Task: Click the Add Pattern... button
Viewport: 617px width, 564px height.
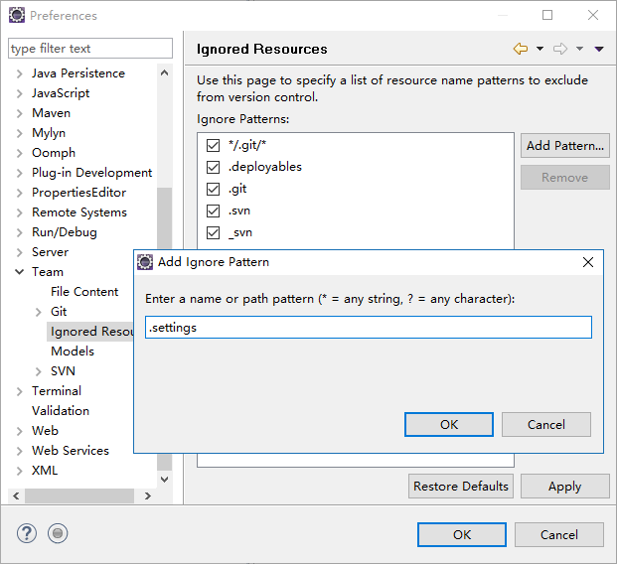Action: (565, 146)
